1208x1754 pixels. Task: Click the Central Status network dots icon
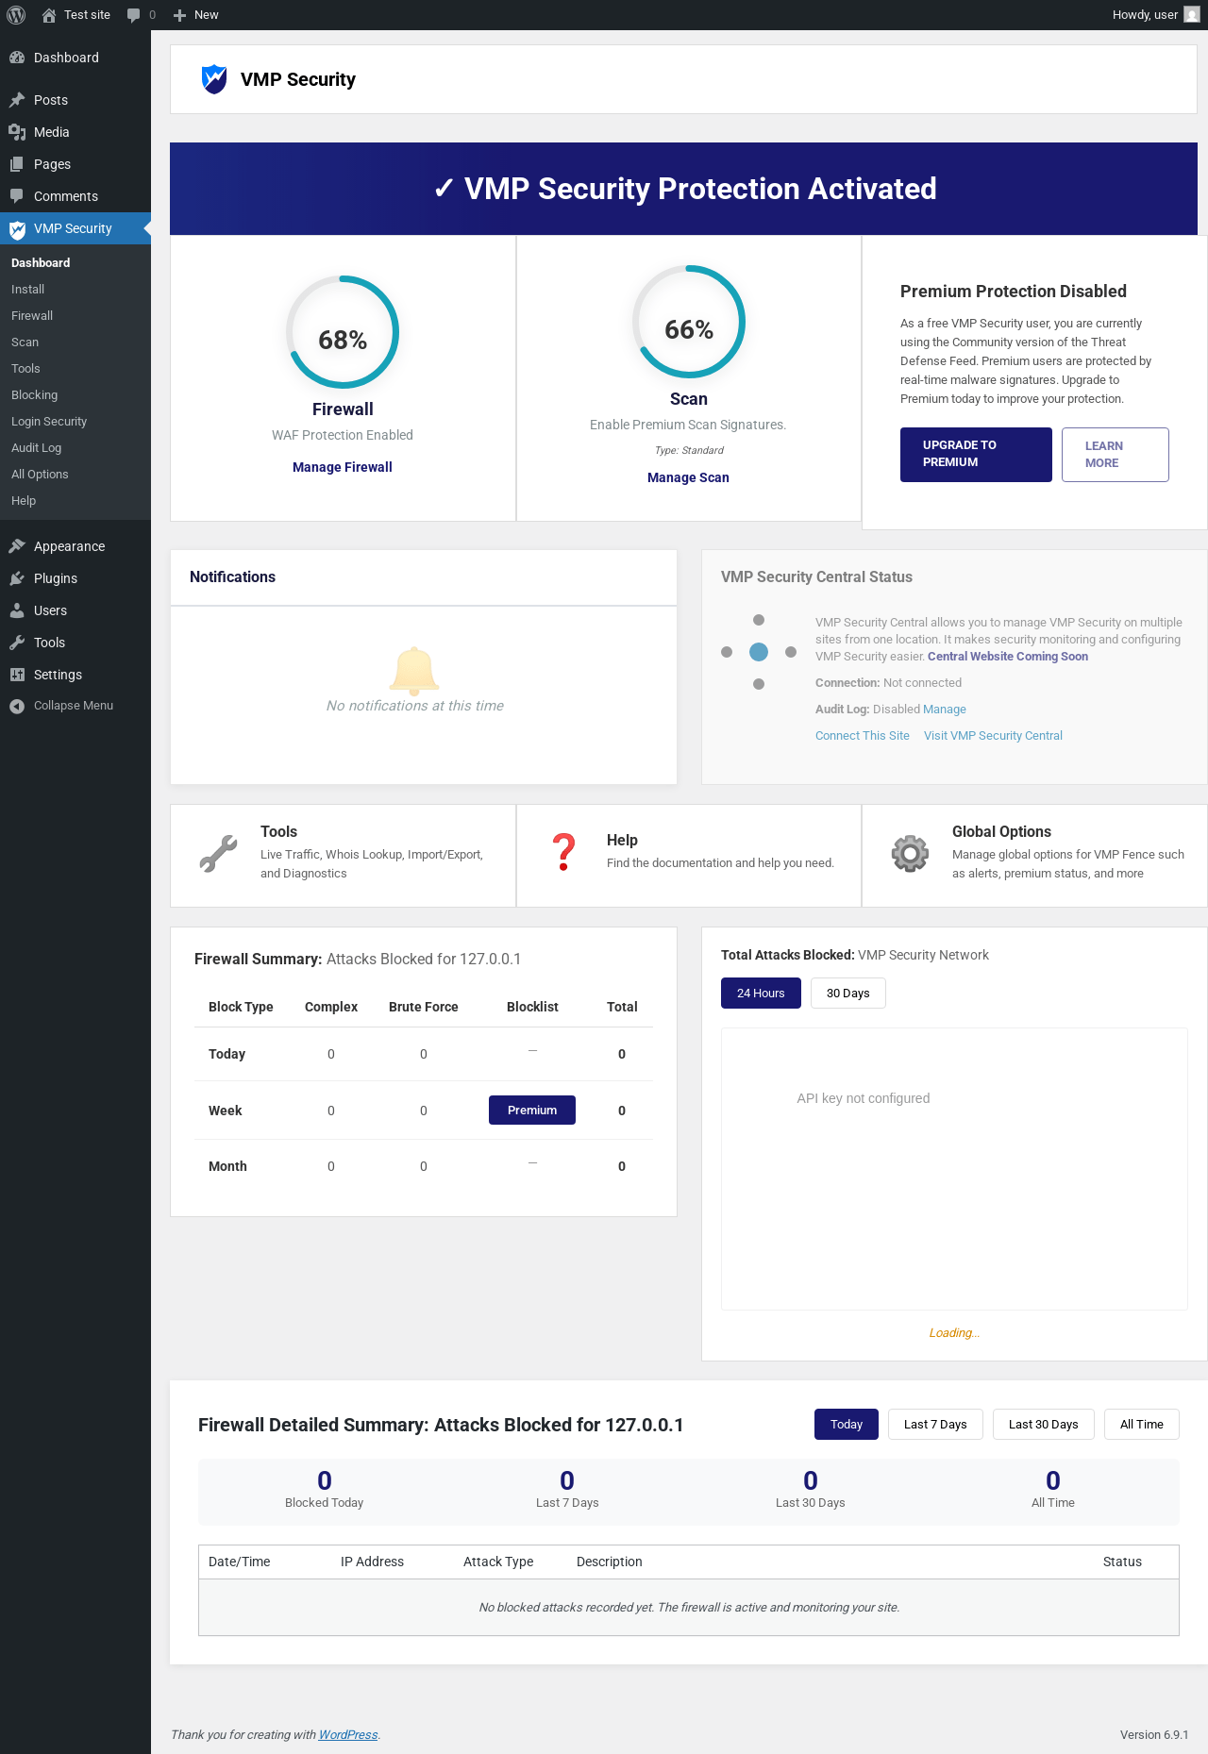pyautogui.click(x=759, y=652)
